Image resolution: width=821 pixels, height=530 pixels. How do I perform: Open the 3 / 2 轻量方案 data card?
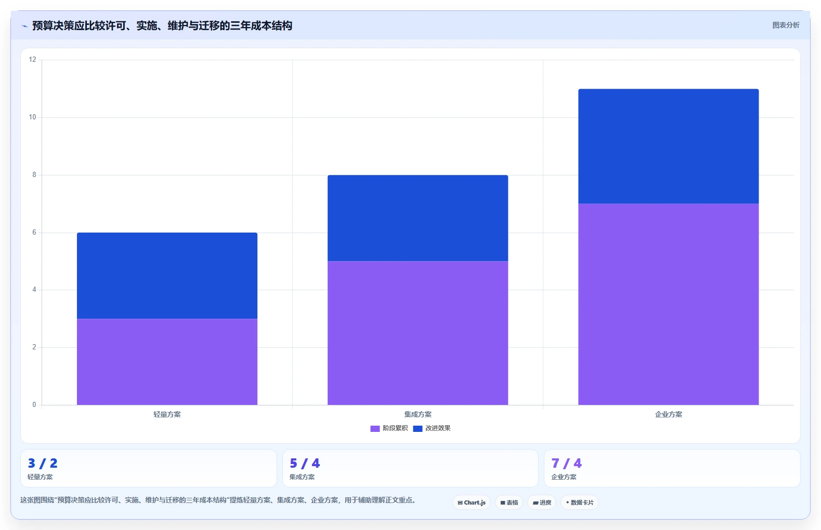coord(149,468)
